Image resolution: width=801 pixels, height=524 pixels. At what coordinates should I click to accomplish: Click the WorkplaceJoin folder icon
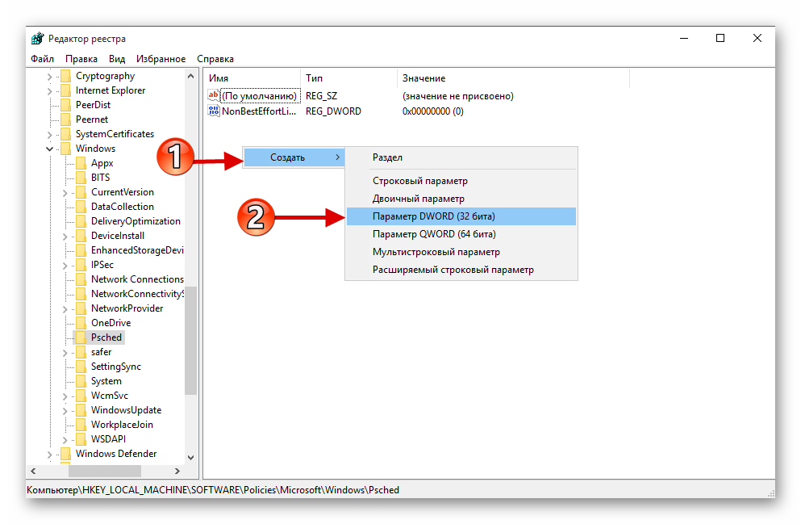point(81,425)
